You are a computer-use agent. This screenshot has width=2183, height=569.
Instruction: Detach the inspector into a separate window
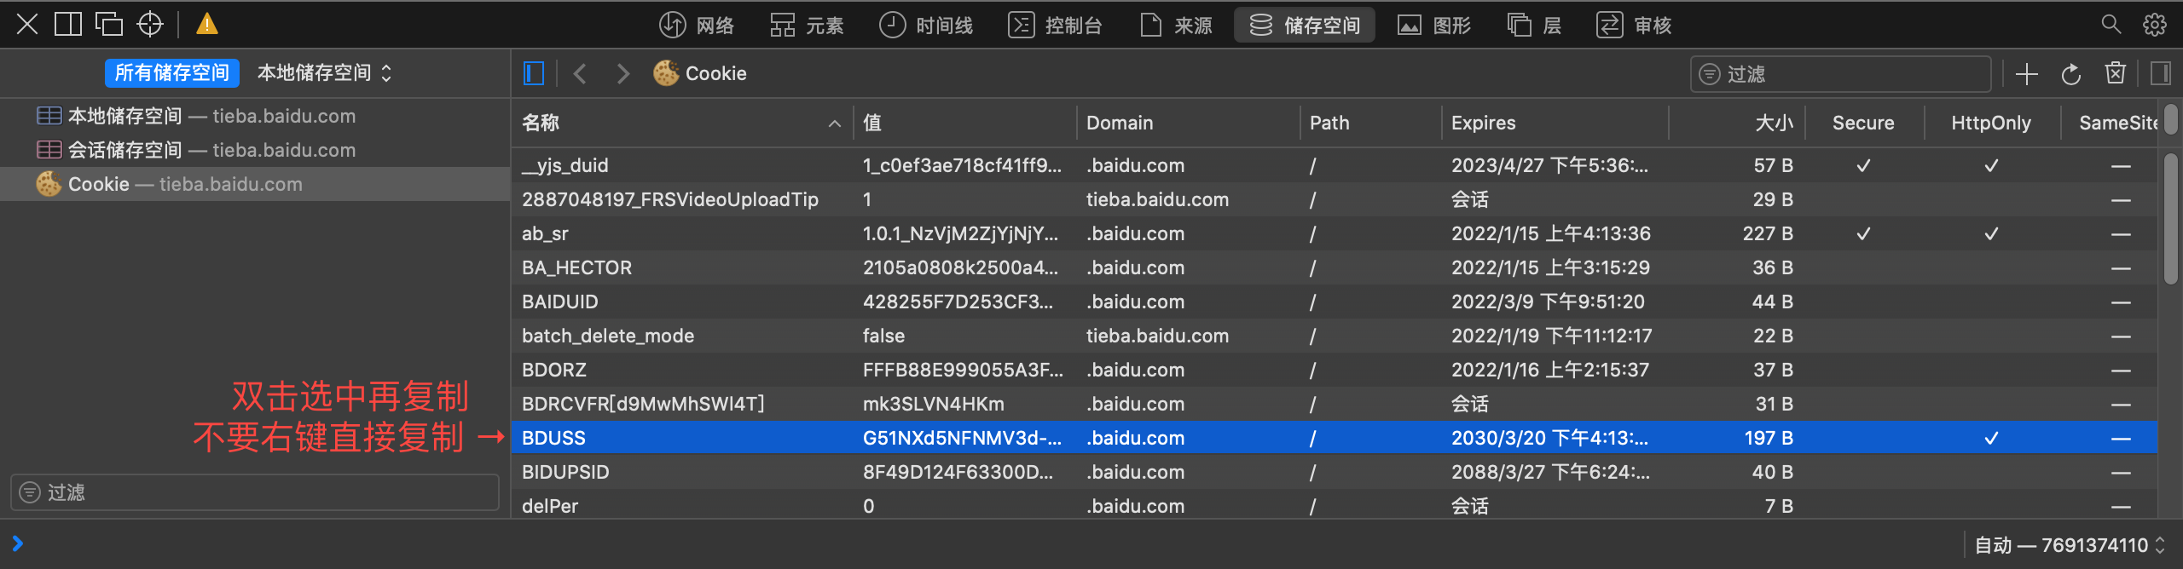point(109,24)
